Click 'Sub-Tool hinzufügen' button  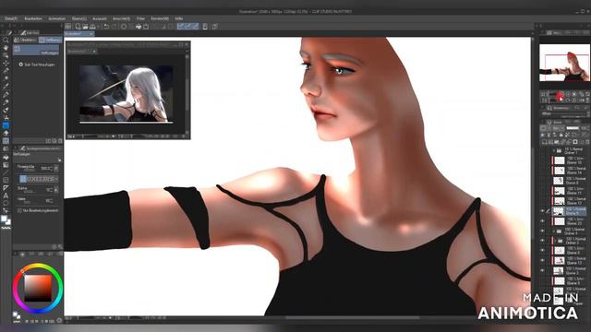[x=37, y=65]
